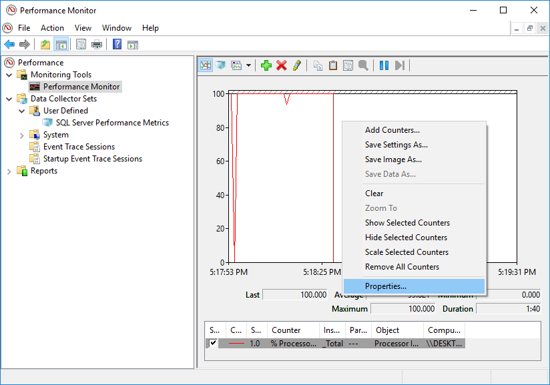Delete the selected counter using red X
This screenshot has height=385, width=550.
(x=280, y=65)
